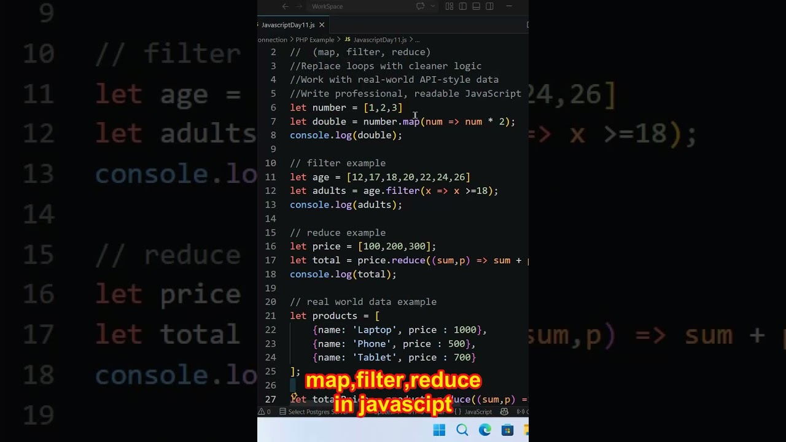Click the 'reduce' method call on line 17

(x=408, y=260)
